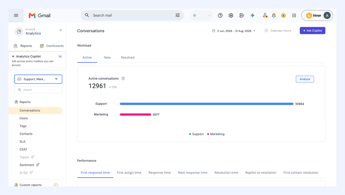Open the Help question mark icon
Screen dimensions: 345x195
point(220,15)
